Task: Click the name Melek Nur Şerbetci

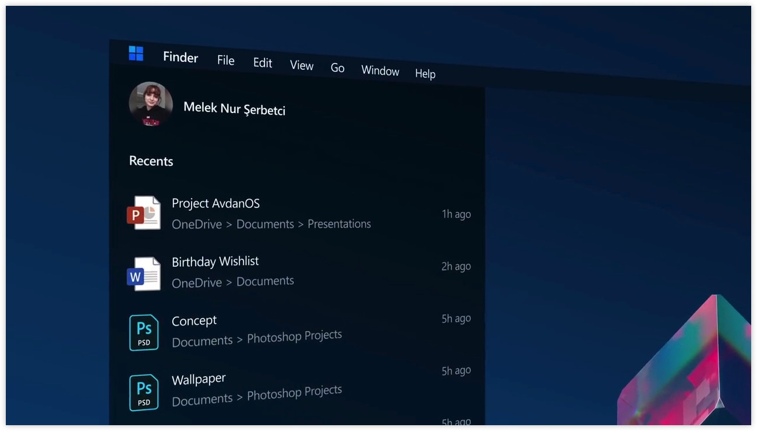Action: click(x=234, y=108)
